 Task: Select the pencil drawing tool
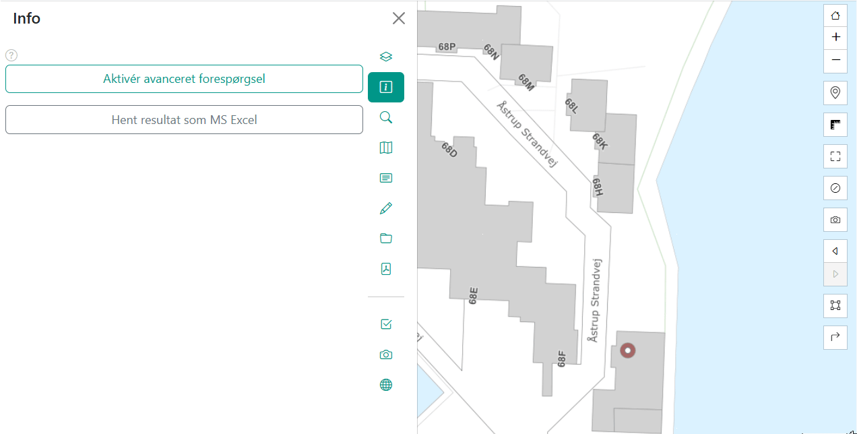coord(385,208)
